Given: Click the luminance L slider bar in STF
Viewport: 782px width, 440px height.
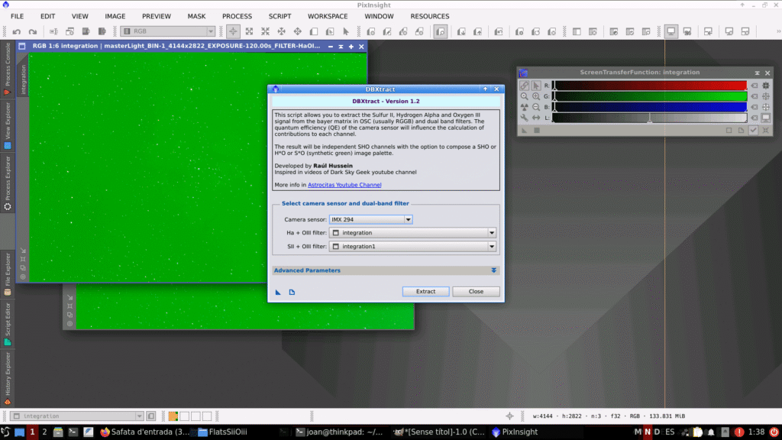Looking at the screenshot, I should click(x=649, y=118).
